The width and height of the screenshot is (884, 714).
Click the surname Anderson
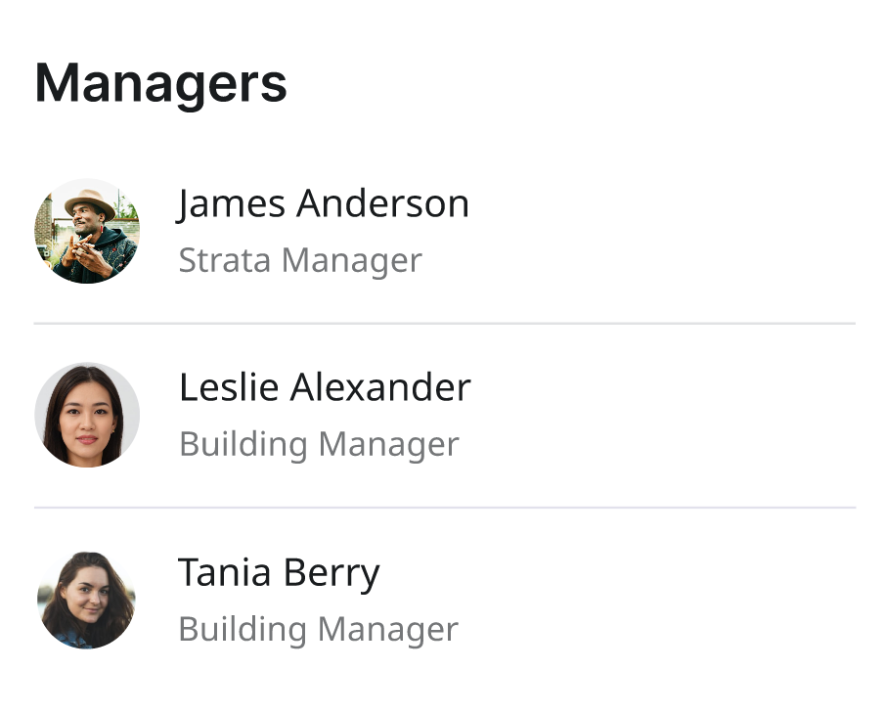tap(382, 203)
